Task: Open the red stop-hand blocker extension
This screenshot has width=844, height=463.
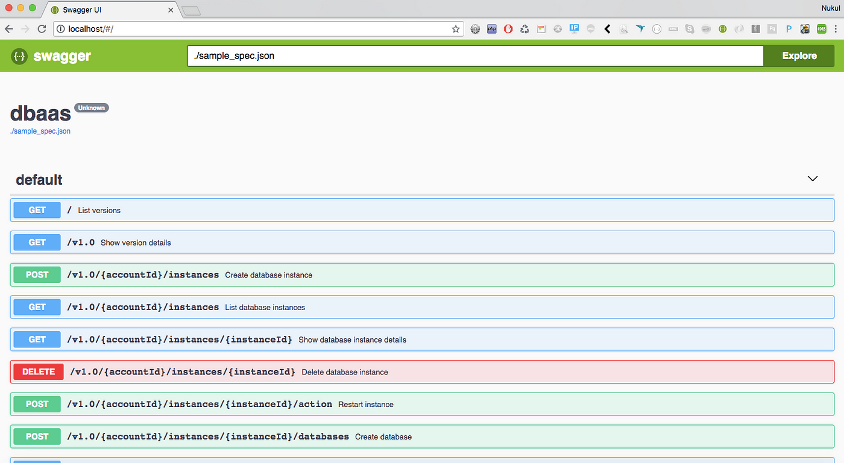Action: [x=508, y=29]
